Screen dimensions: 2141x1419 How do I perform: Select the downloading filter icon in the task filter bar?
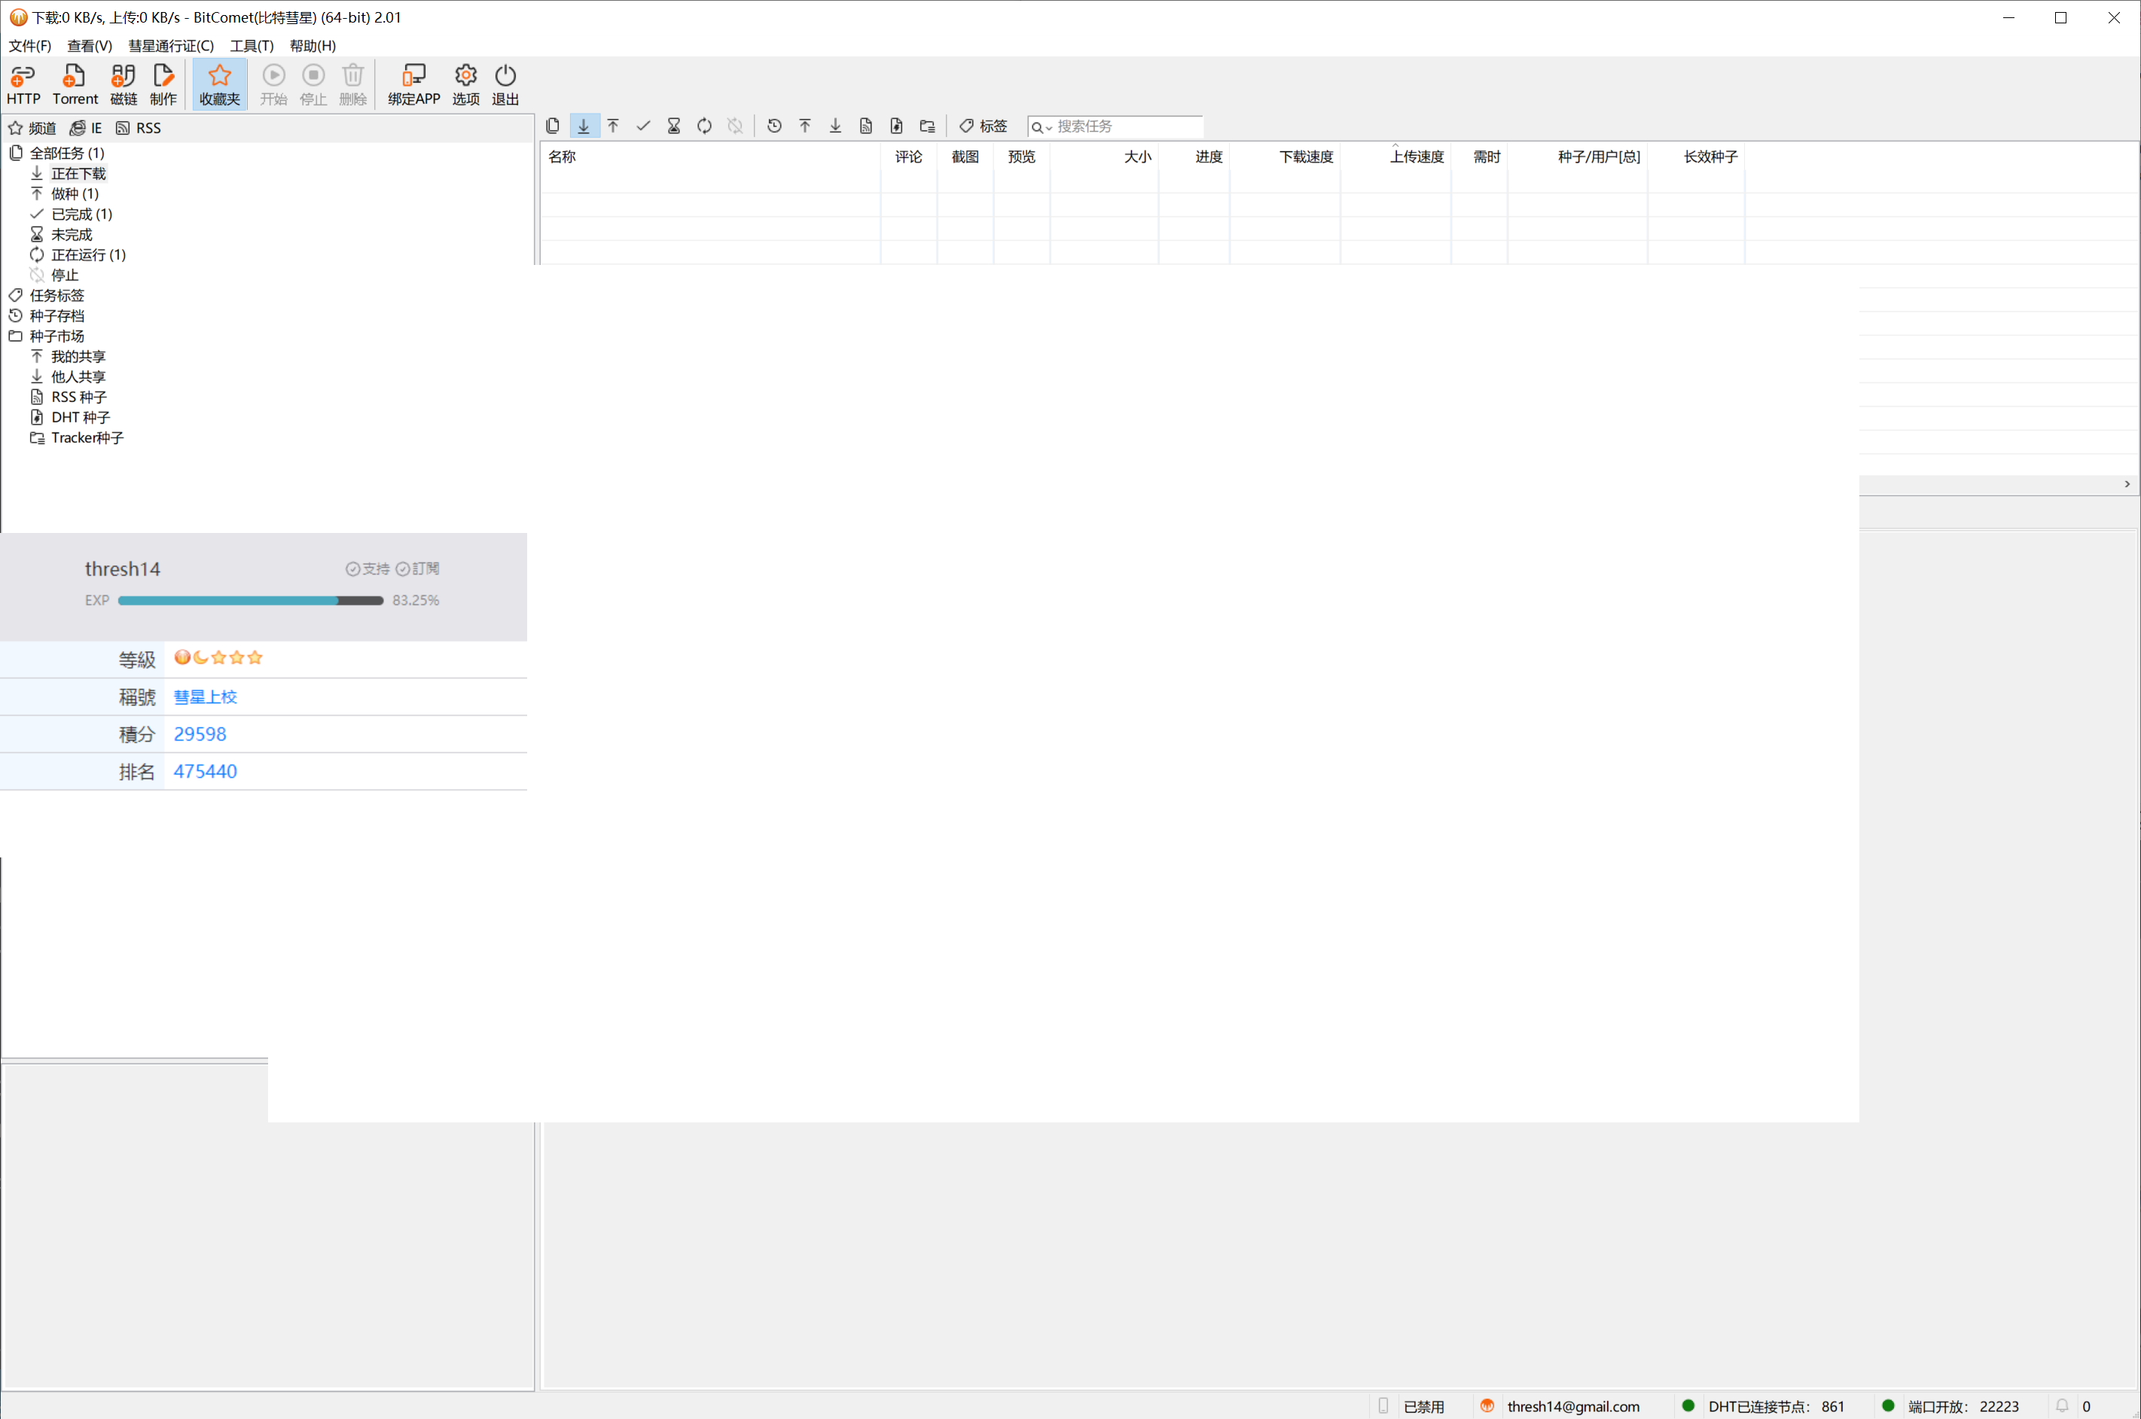pos(584,126)
